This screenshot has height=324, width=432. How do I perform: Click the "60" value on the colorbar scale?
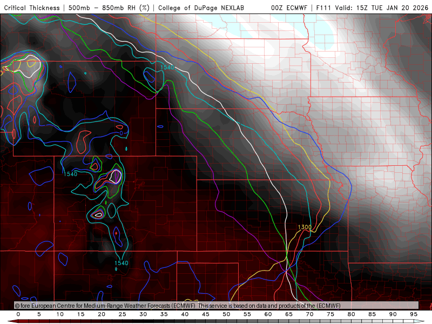(268, 314)
